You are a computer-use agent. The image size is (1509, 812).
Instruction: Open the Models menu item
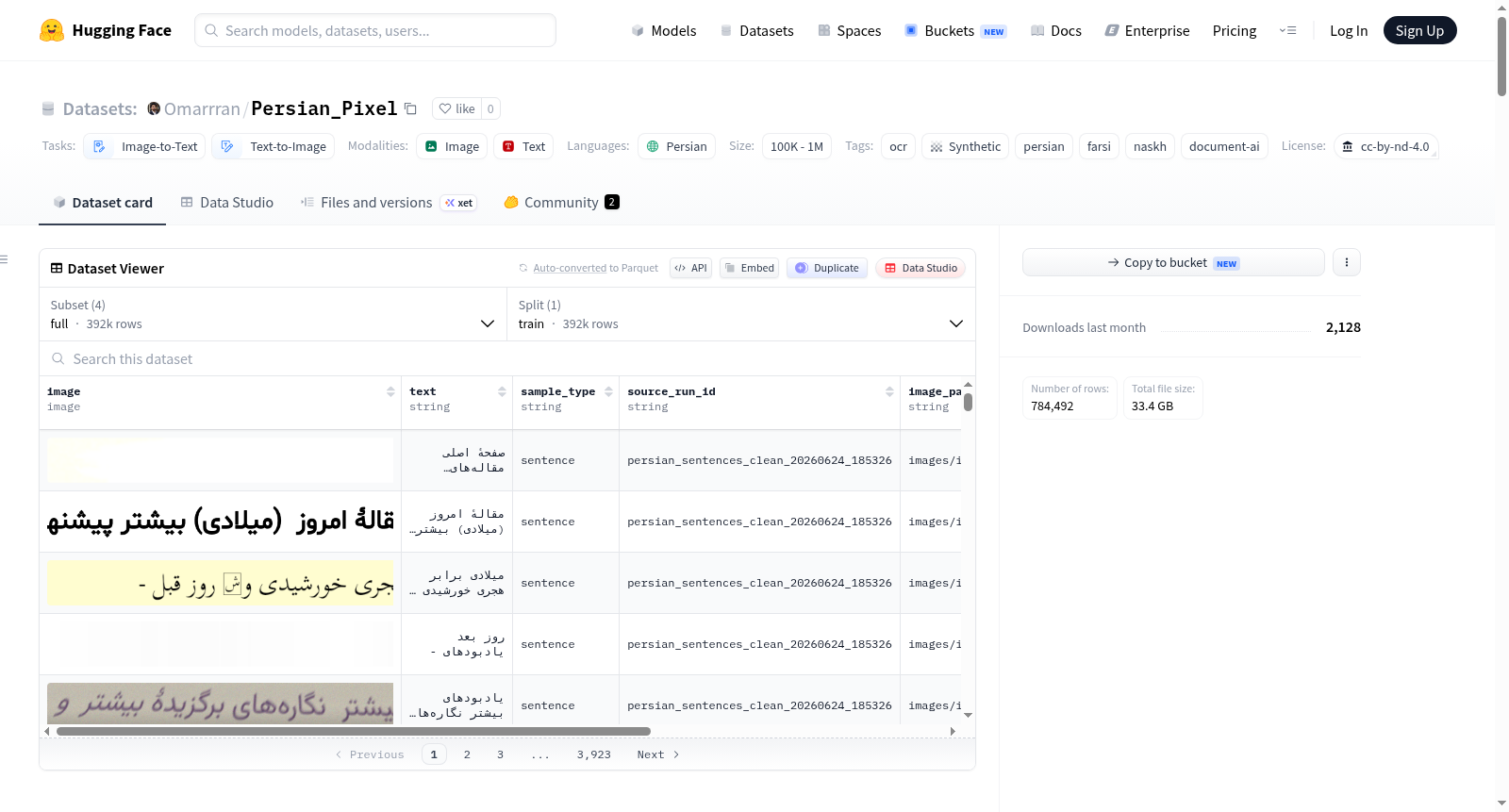(x=663, y=30)
